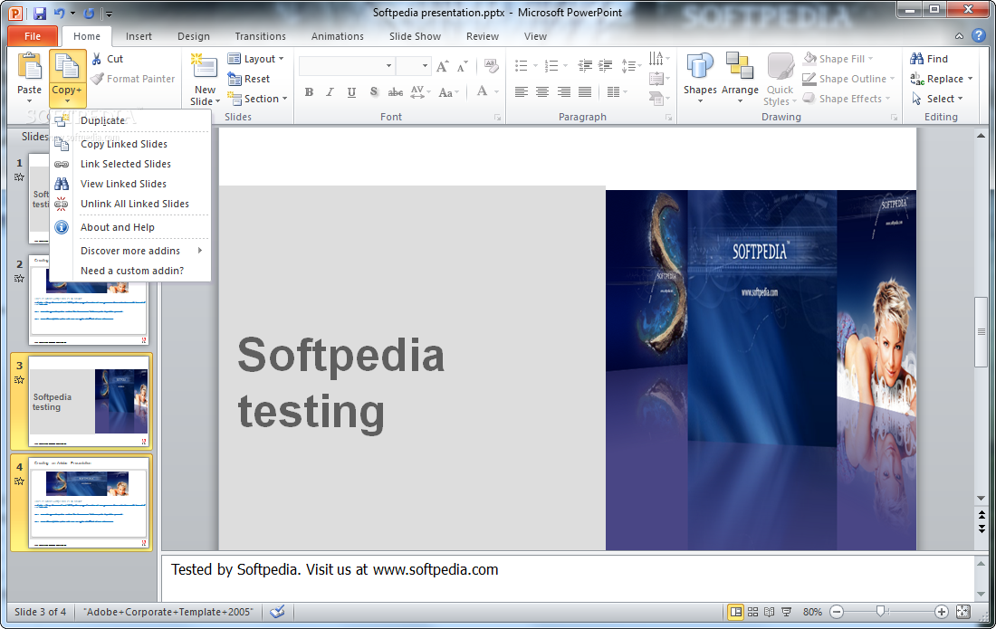Viewport: 996px width, 629px height.
Task: Click the Cut scissors icon
Action: click(x=97, y=59)
